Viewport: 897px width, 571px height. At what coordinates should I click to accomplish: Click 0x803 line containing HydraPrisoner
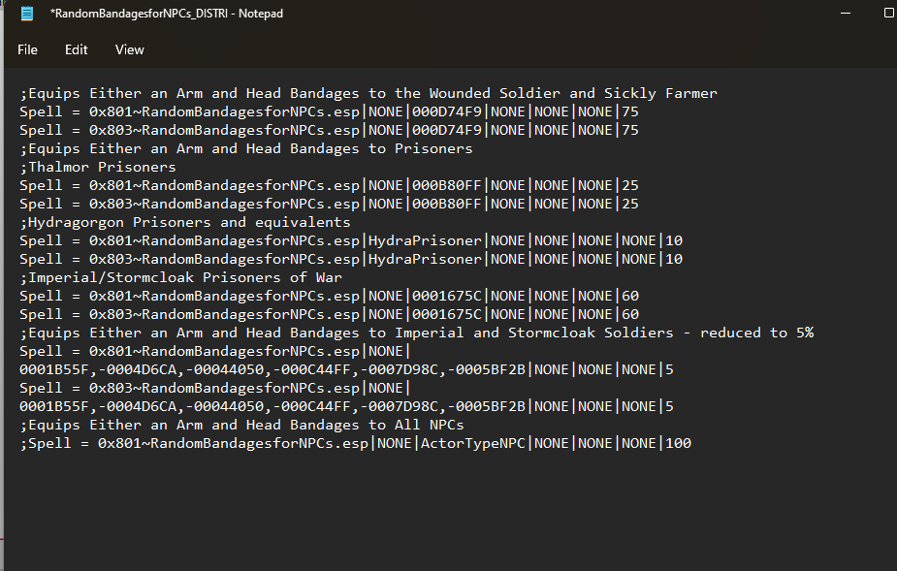pos(351,259)
